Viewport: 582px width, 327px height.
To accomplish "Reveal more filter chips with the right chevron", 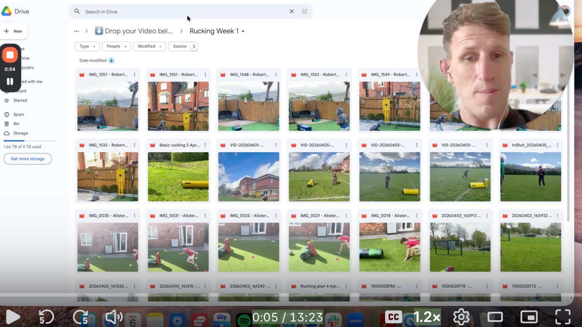I will pos(194,47).
